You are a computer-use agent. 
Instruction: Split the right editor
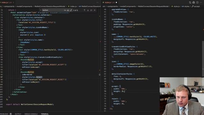(x=197, y=2)
